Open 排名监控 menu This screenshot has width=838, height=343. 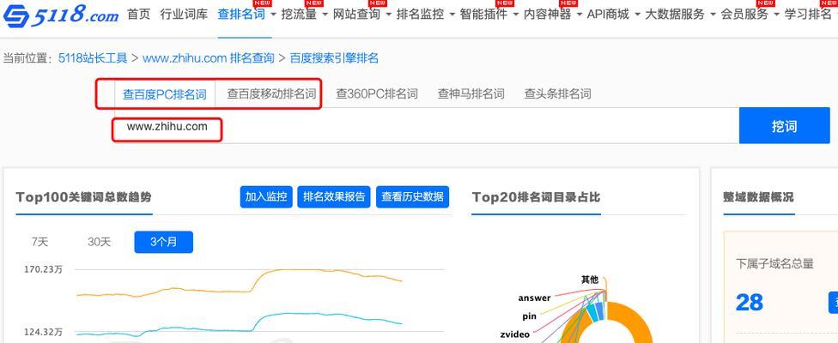pyautogui.click(x=420, y=15)
